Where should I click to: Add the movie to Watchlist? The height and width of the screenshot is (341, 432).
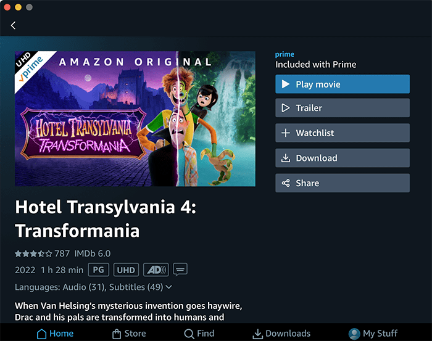click(x=342, y=133)
